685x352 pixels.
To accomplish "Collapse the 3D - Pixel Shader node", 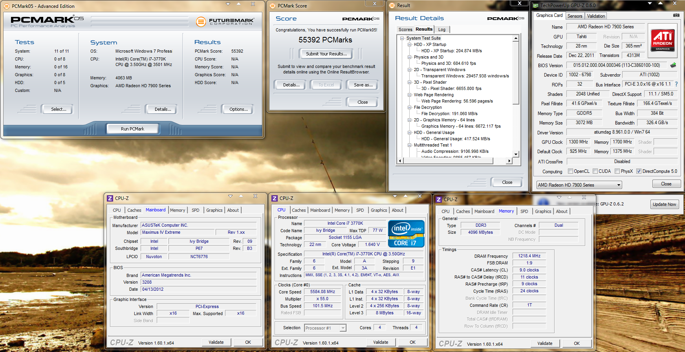I will pos(410,82).
